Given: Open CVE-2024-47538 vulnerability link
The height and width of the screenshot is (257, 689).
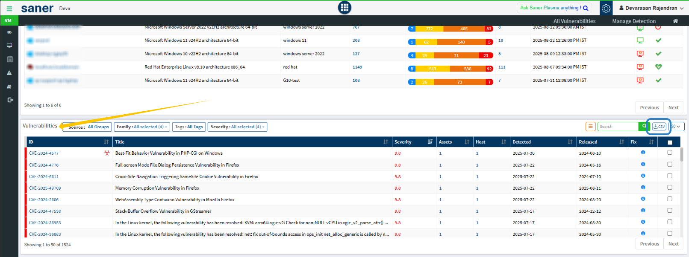Looking at the screenshot, I should click(x=45, y=211).
